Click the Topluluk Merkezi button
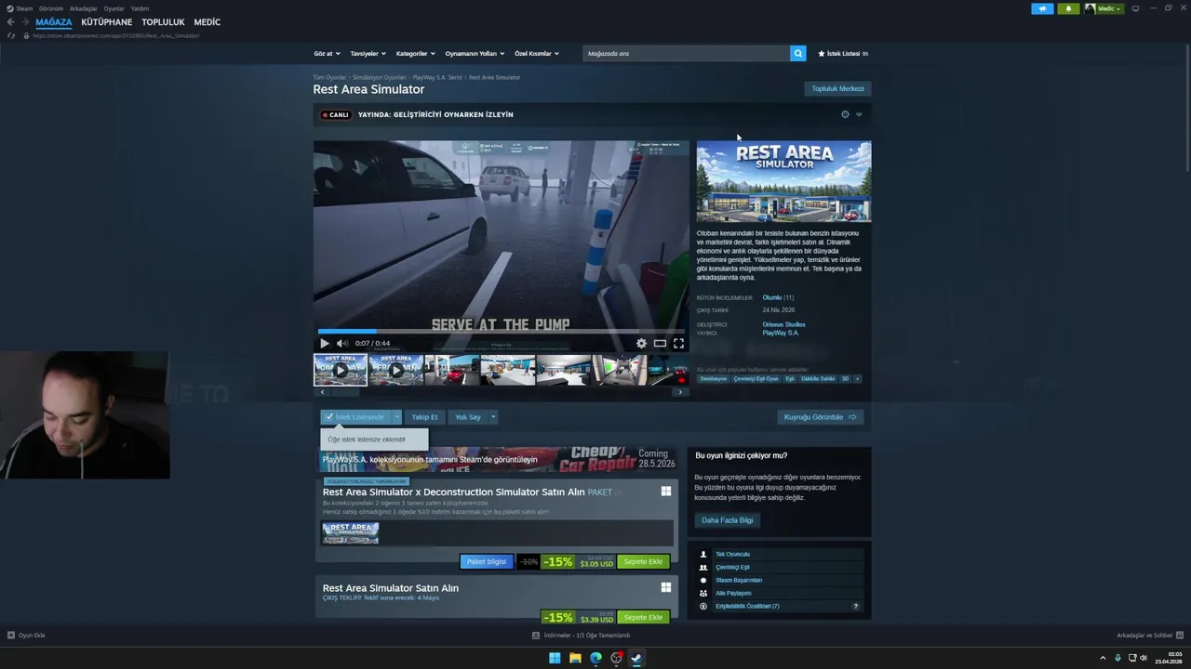 pos(837,88)
